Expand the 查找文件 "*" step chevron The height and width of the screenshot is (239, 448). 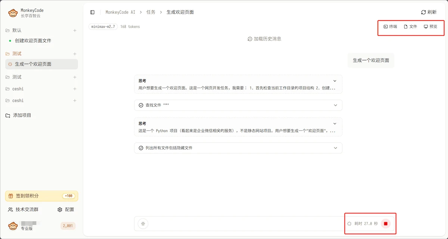click(x=335, y=105)
